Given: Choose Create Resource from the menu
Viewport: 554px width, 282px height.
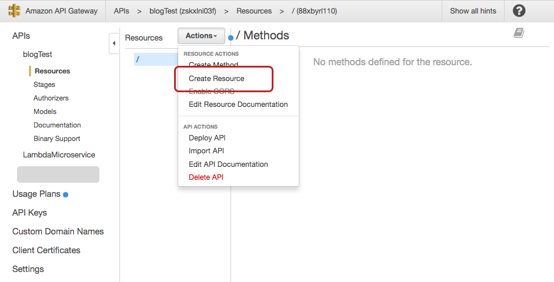Looking at the screenshot, I should (216, 78).
